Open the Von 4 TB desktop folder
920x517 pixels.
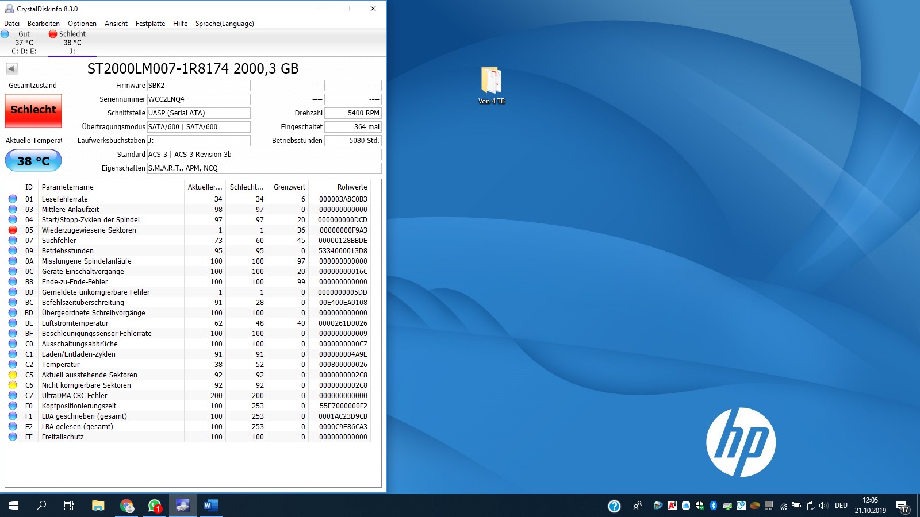point(492,86)
